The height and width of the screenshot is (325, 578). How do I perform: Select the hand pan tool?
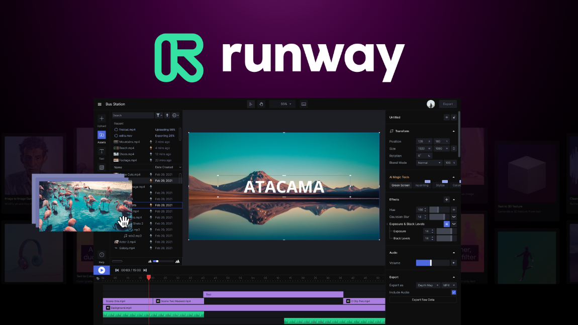point(261,104)
